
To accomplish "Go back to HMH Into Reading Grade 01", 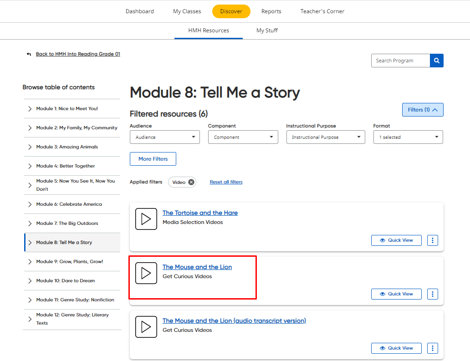I will click(x=78, y=54).
